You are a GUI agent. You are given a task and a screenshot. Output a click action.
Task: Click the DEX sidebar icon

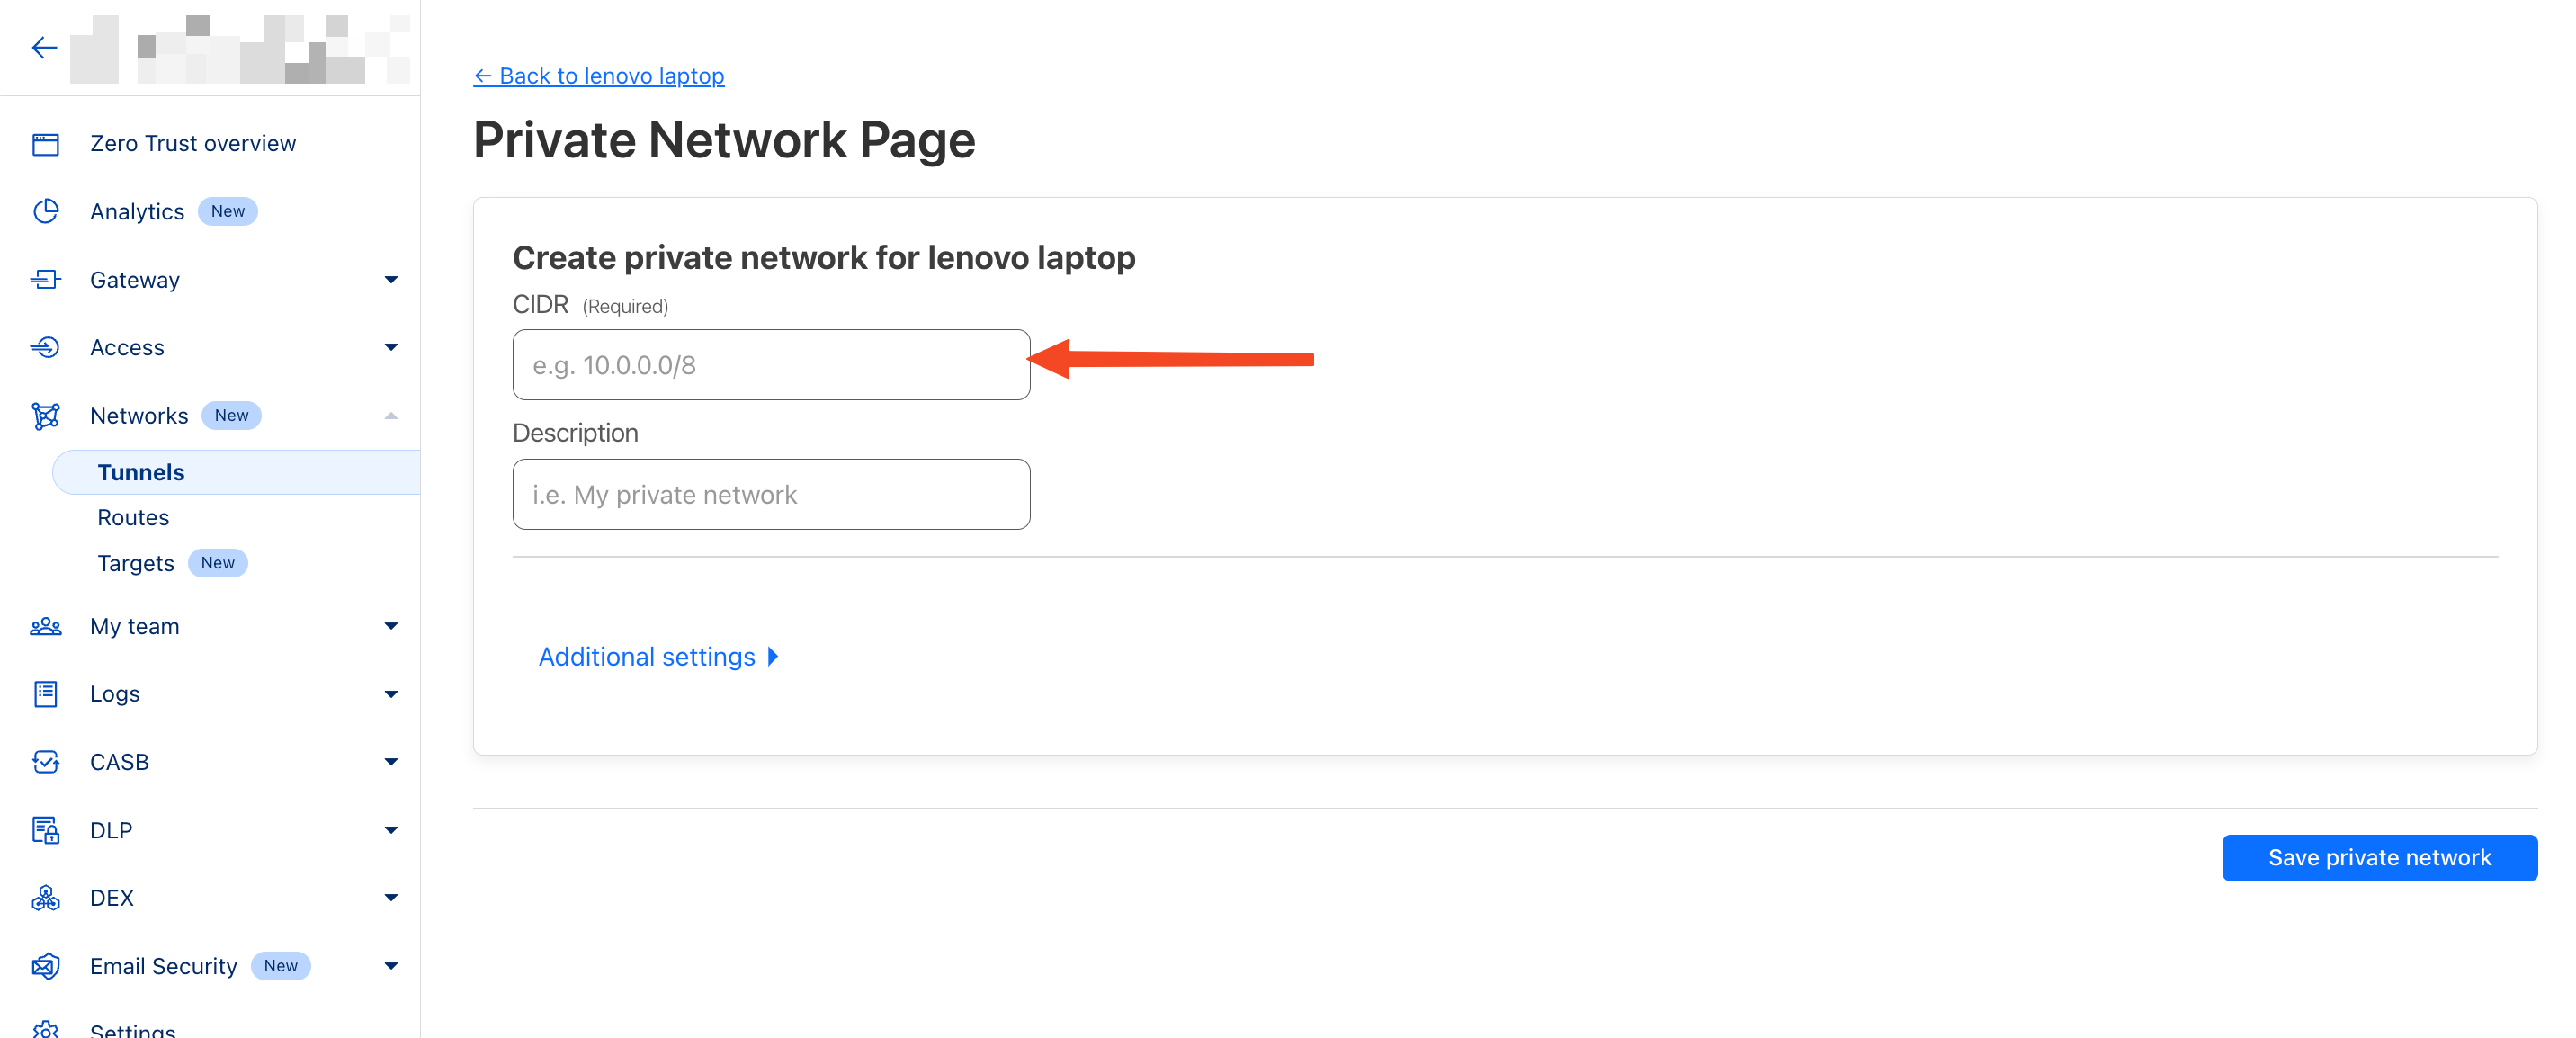45,898
